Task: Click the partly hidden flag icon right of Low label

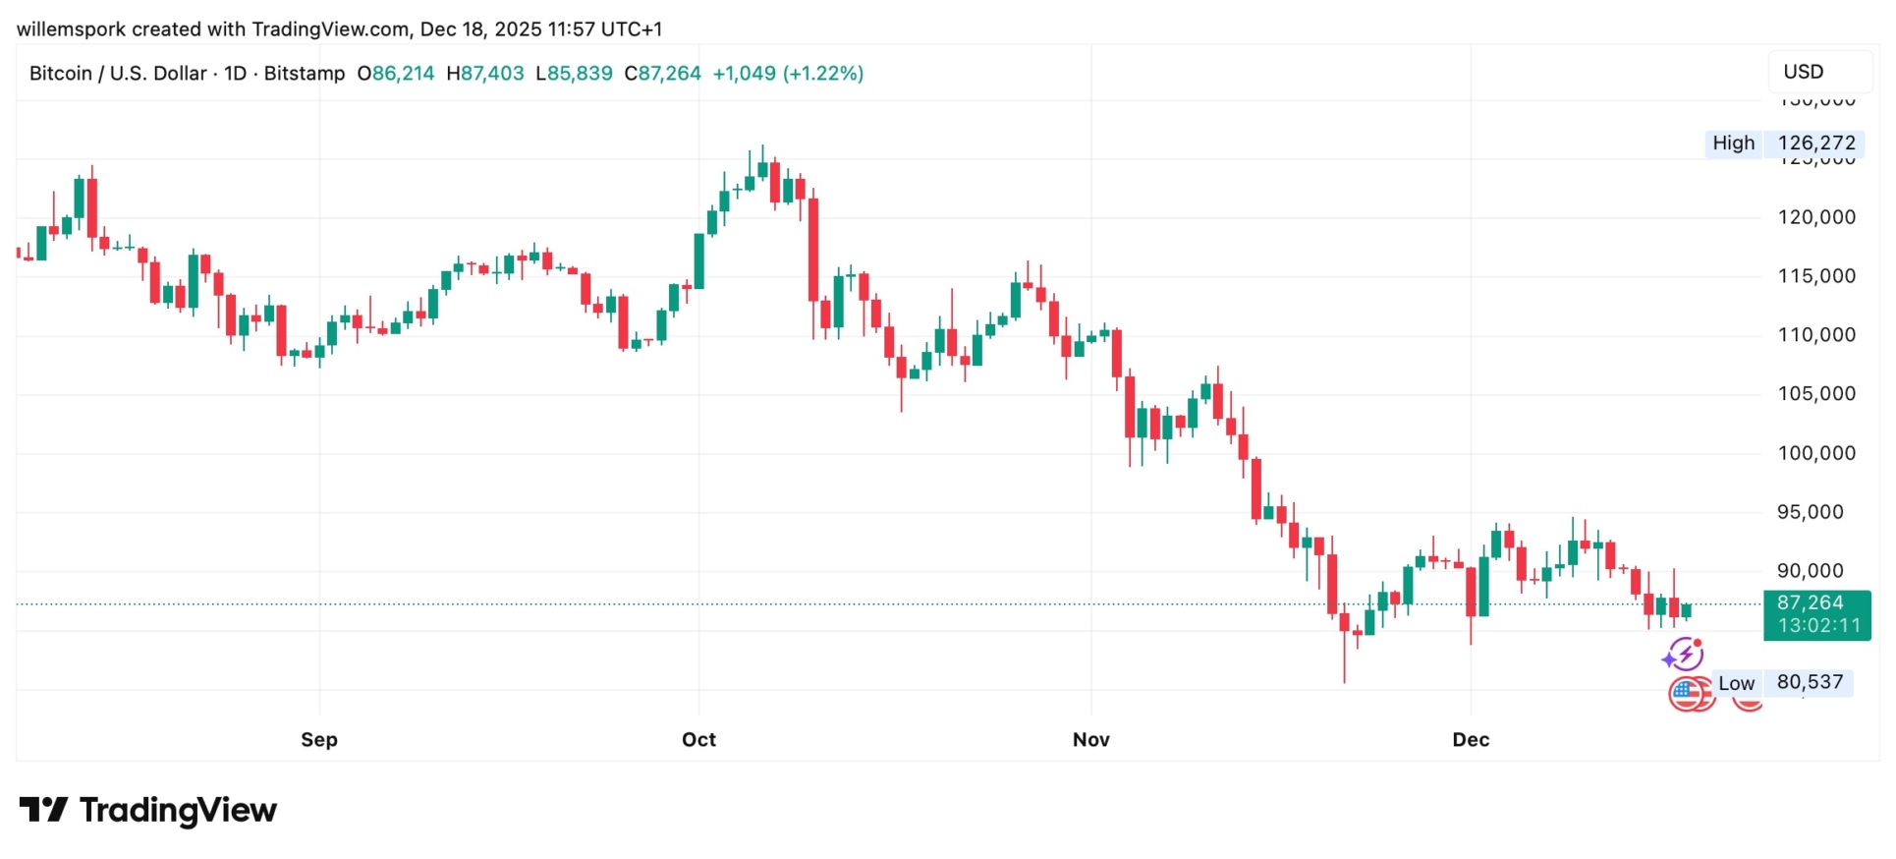Action: click(1748, 702)
